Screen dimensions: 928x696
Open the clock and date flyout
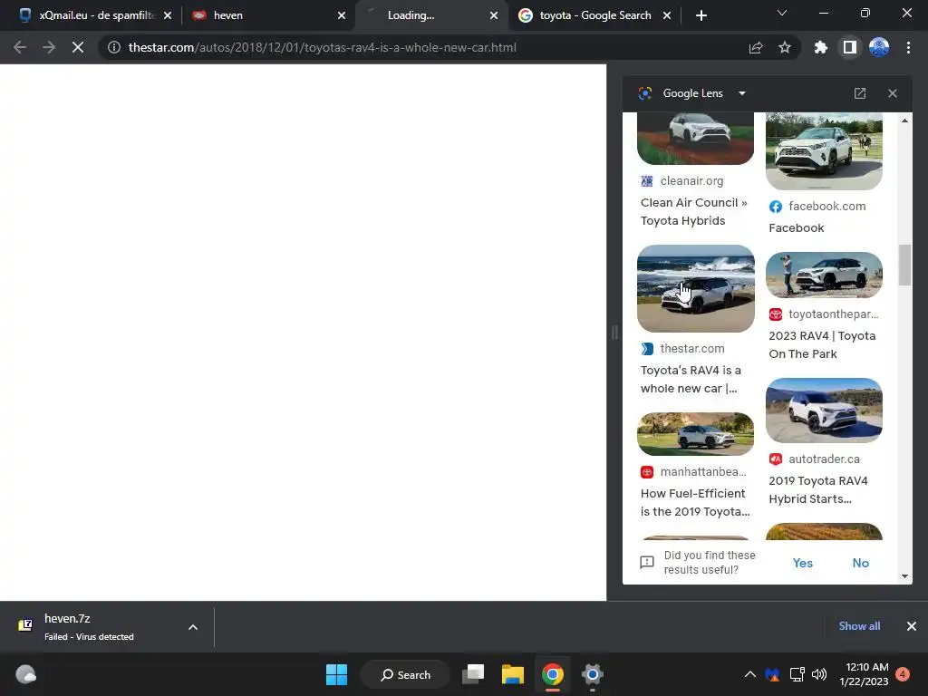(x=864, y=674)
